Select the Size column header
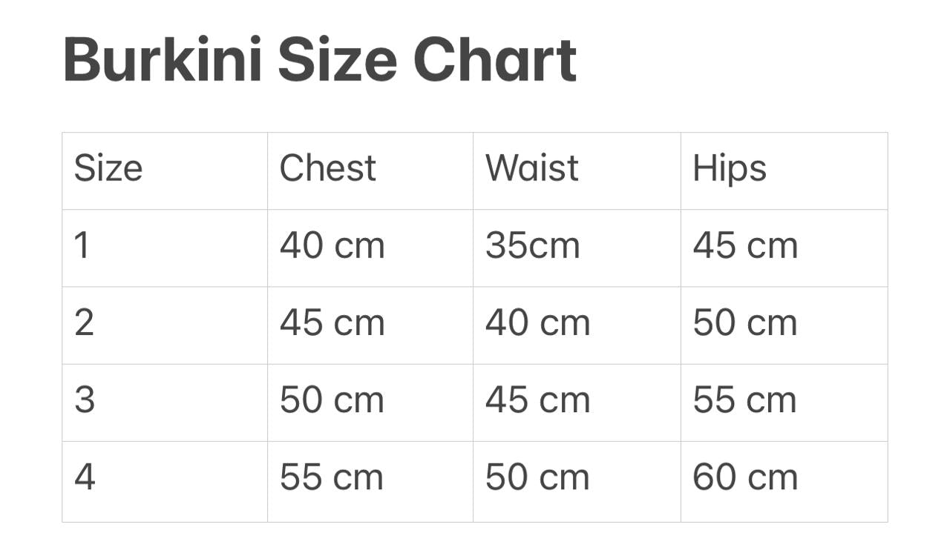The height and width of the screenshot is (550, 950). tap(165, 171)
